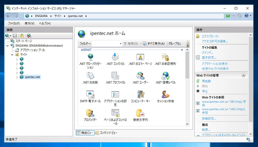Click the up-folder icon in 接続 toolbar
Image resolution: width=258 pixels, height=147 pixels.
(22, 36)
